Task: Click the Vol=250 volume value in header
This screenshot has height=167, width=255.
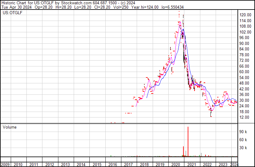Action: click(121, 7)
